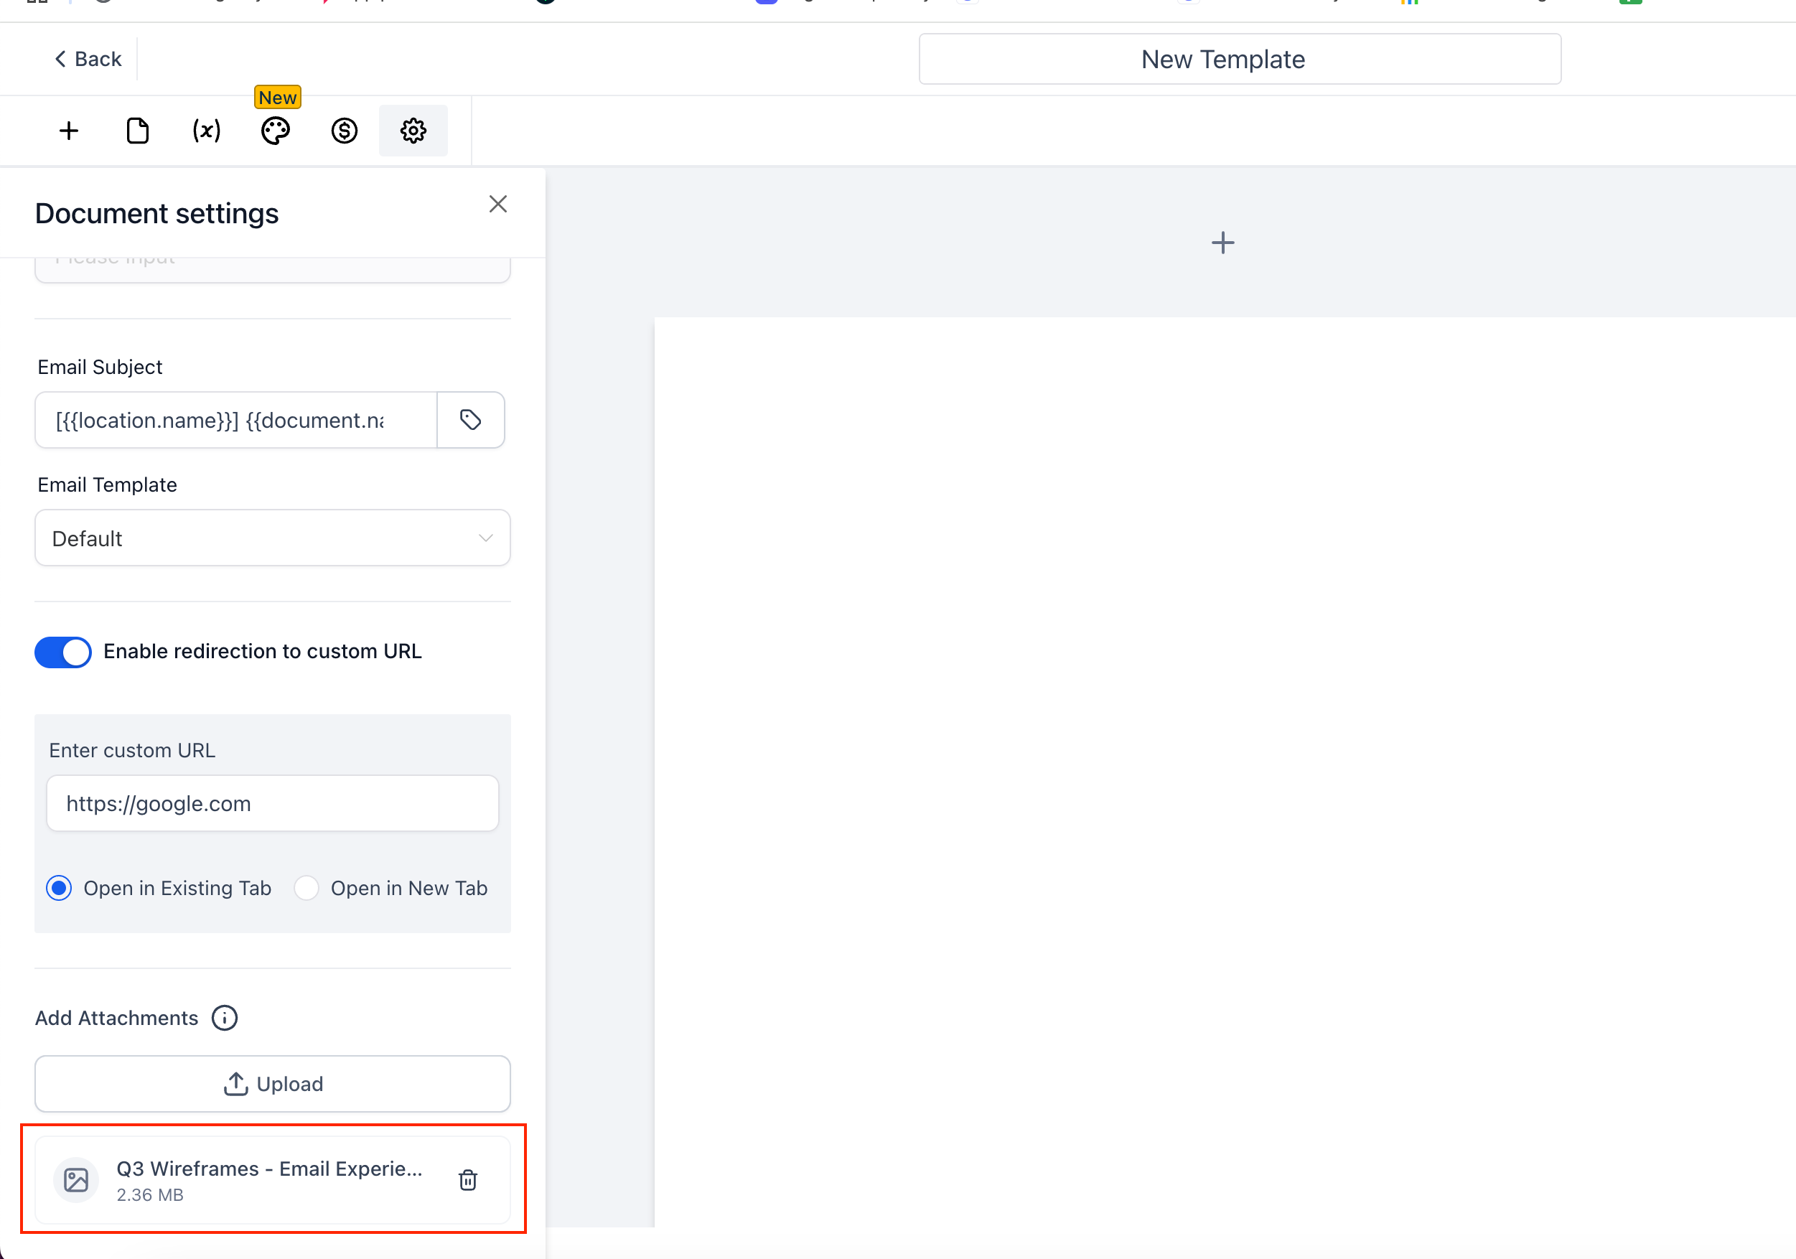Select the gear Document settings icon
Image resolution: width=1796 pixels, height=1259 pixels.
click(x=413, y=131)
